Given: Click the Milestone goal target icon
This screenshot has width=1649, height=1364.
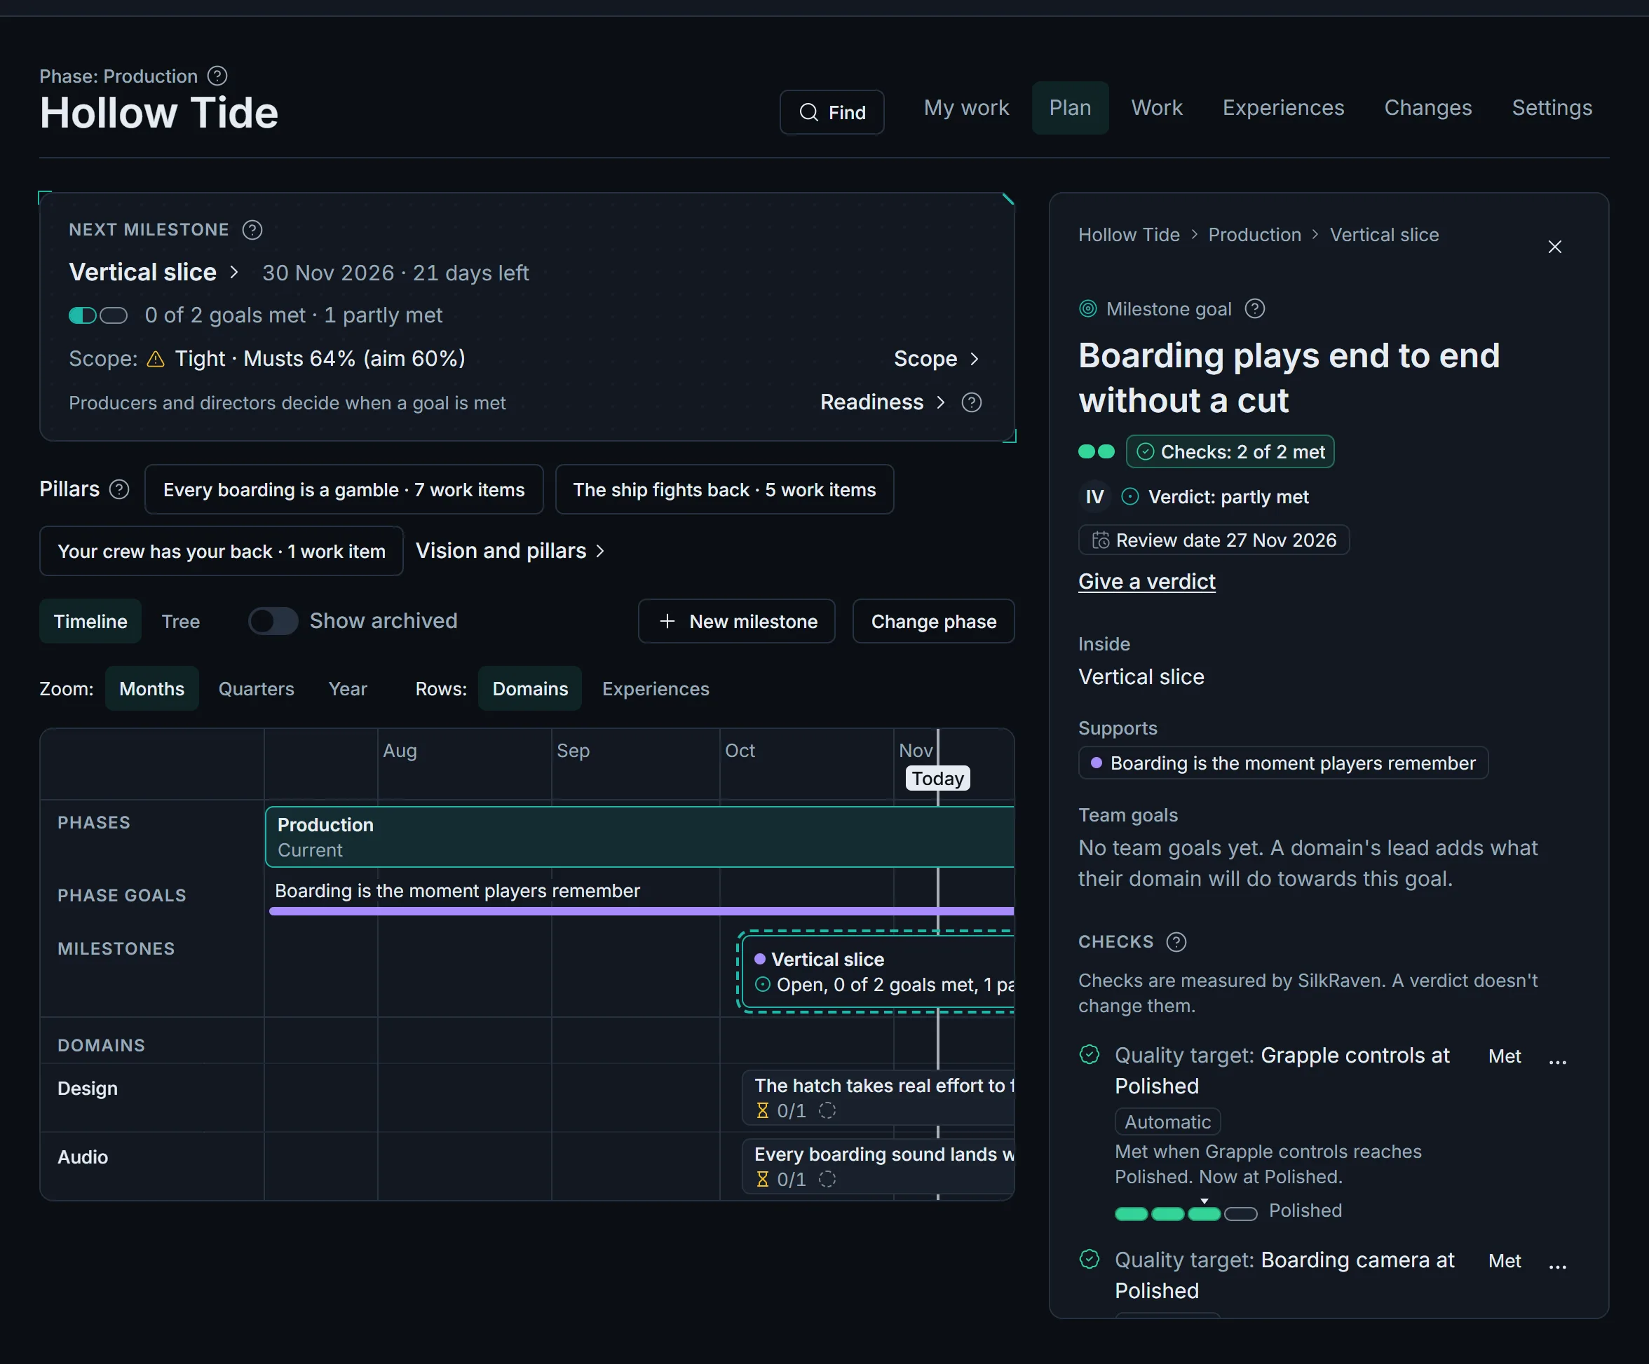Looking at the screenshot, I should [x=1087, y=309].
